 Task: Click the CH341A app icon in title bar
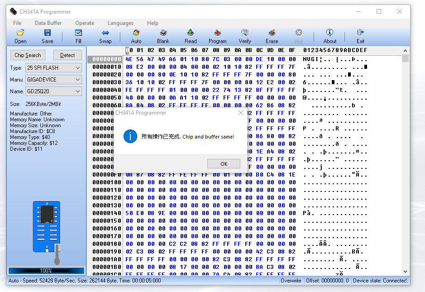(13, 11)
